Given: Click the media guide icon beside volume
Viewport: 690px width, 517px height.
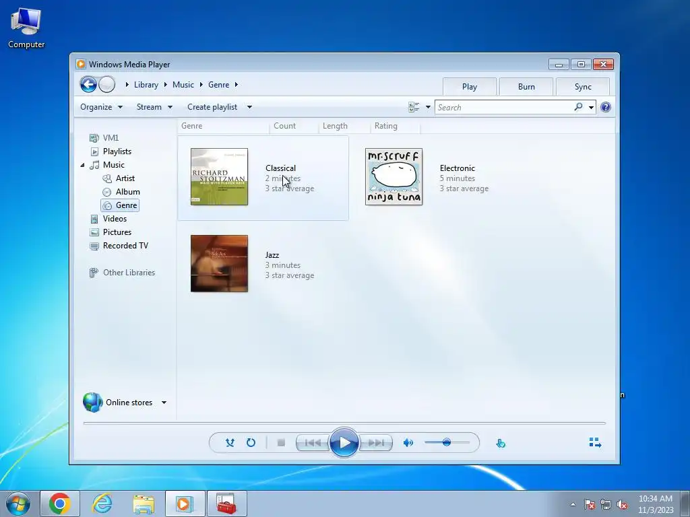Looking at the screenshot, I should click(x=501, y=443).
